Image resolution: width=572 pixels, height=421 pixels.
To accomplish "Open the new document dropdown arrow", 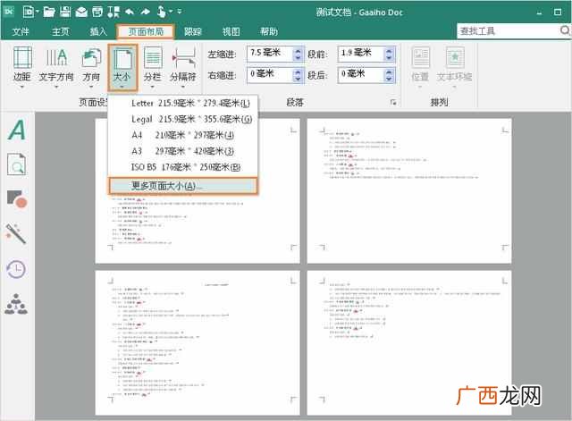I will [x=37, y=12].
